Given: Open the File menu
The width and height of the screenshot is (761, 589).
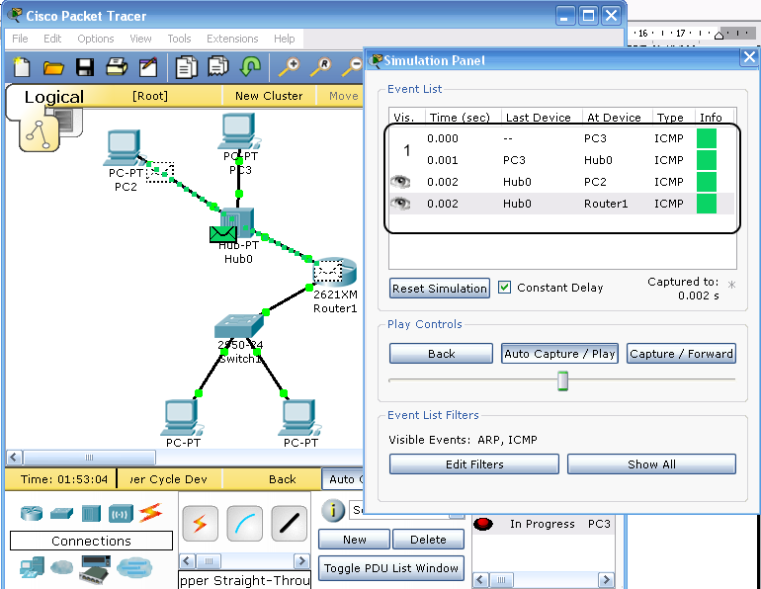Looking at the screenshot, I should (20, 39).
